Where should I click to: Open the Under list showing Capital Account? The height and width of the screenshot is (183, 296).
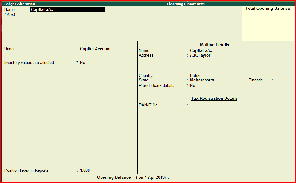coord(95,49)
